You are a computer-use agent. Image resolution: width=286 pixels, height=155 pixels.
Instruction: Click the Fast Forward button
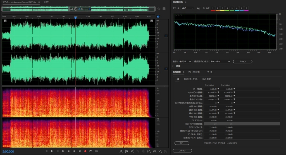[x=74, y=151]
